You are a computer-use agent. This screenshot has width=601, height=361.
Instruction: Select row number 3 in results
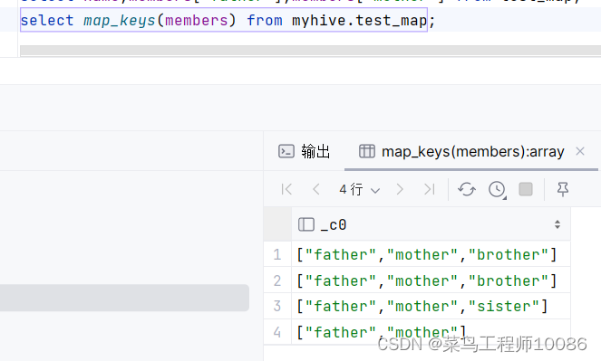tap(277, 307)
